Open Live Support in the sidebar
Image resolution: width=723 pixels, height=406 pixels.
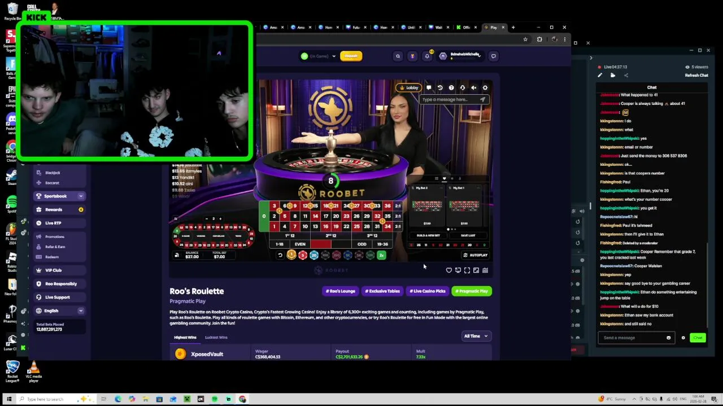coord(59,298)
